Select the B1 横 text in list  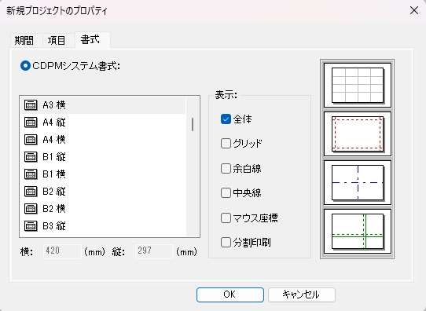click(x=54, y=174)
